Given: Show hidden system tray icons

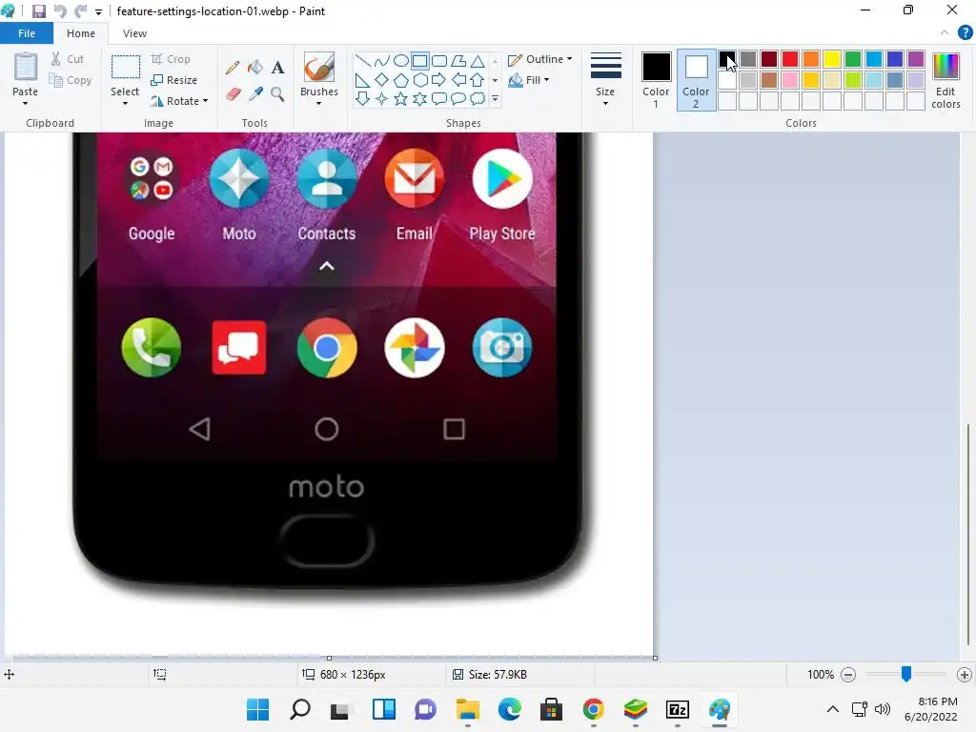Looking at the screenshot, I should click(x=833, y=709).
